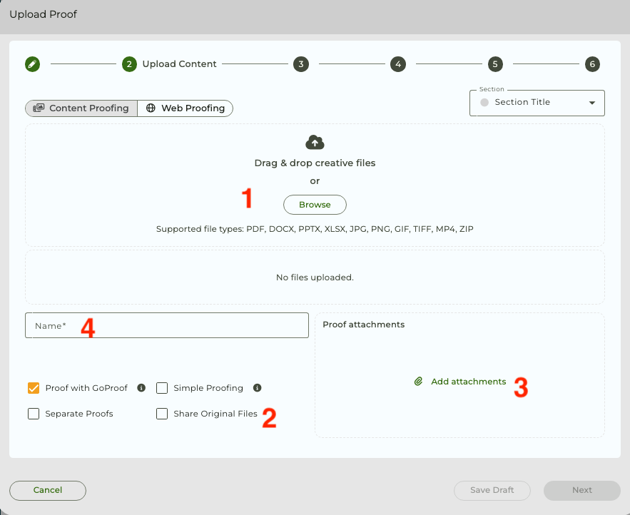Click Add attachments link
630x515 pixels.
pos(469,382)
